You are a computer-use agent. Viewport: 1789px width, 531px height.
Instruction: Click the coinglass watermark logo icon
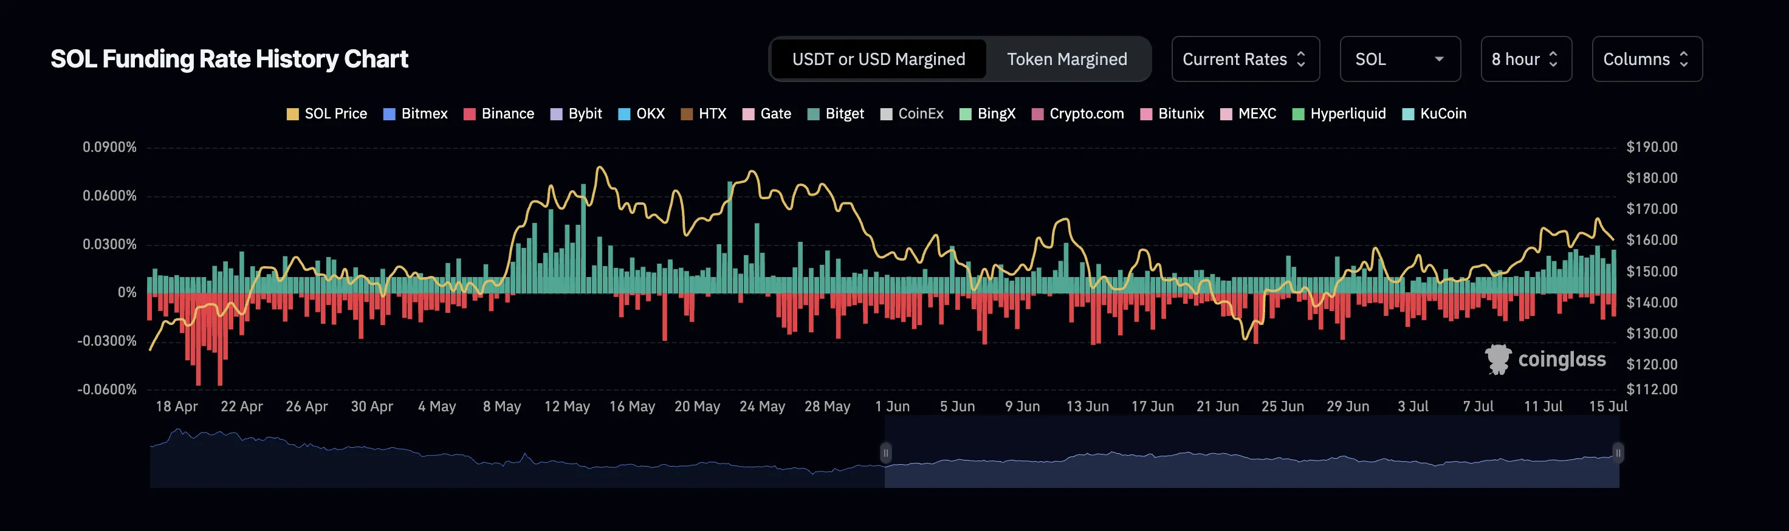pyautogui.click(x=1498, y=359)
